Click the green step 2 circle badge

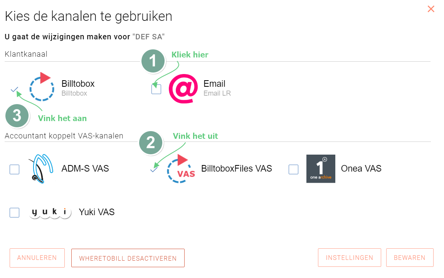151,143
